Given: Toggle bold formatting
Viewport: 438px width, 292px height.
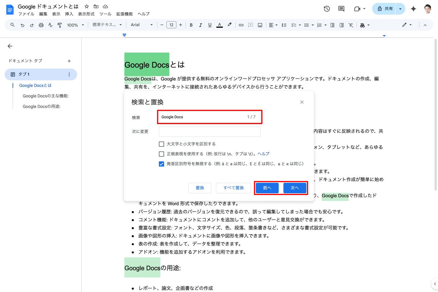Looking at the screenshot, I should click(x=191, y=25).
